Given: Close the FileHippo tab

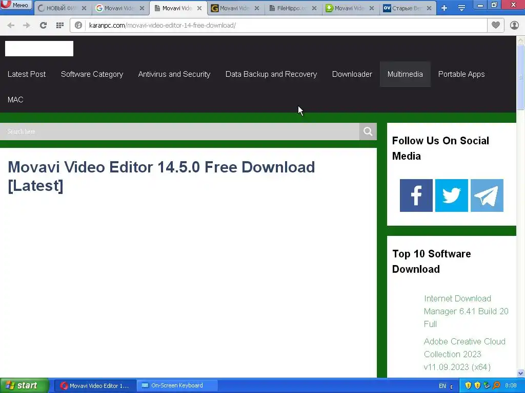Looking at the screenshot, I should [x=314, y=8].
